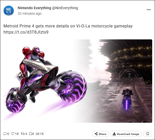
Task: Open the Nintendo Everything profile name
Action: (x=34, y=8)
